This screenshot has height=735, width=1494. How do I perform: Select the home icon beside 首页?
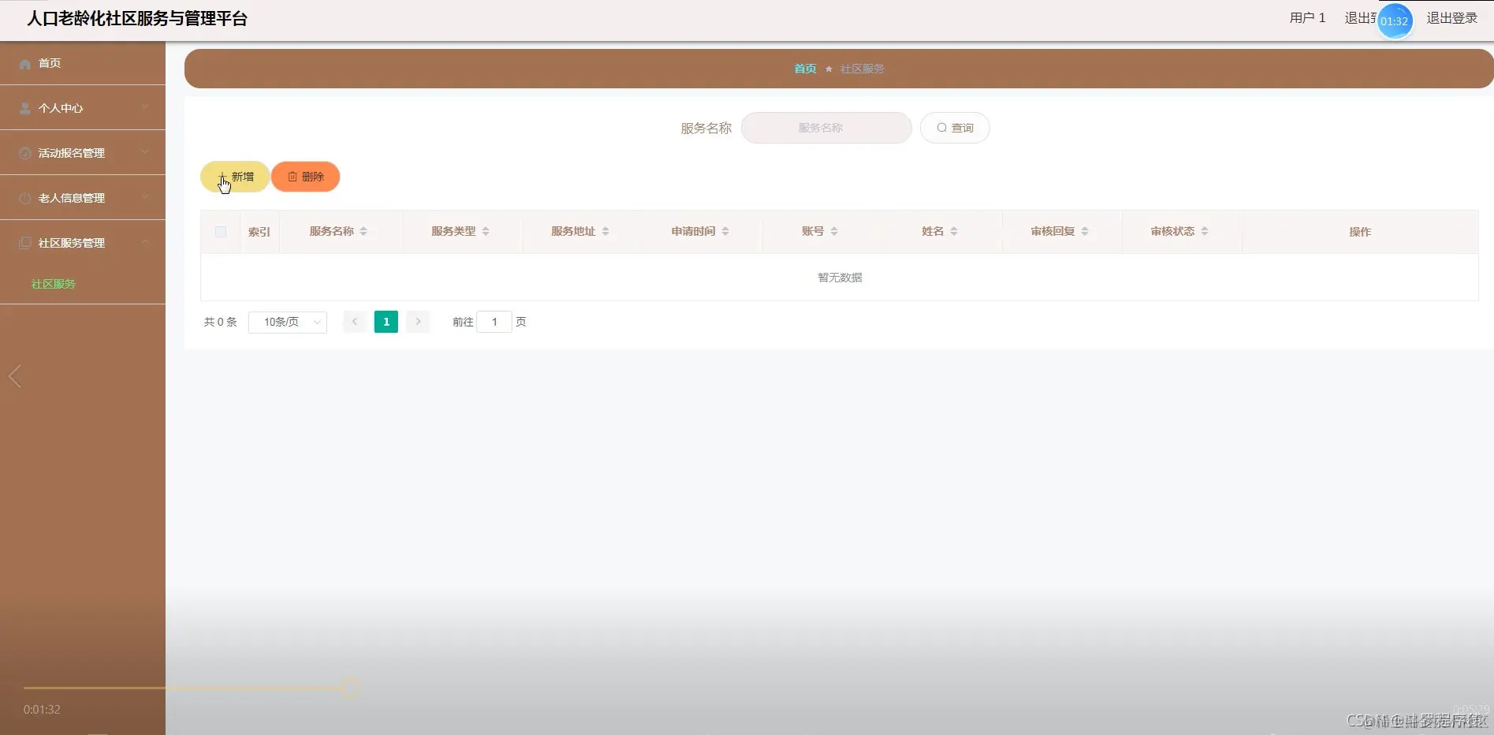pos(24,63)
